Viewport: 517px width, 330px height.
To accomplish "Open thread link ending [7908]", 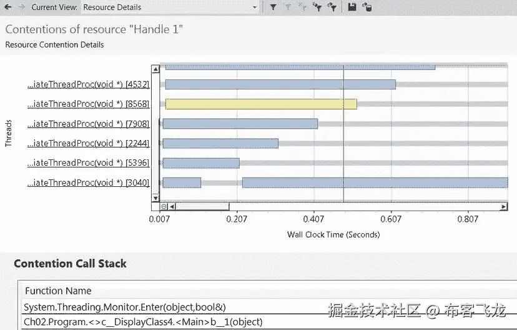I will (x=89, y=124).
